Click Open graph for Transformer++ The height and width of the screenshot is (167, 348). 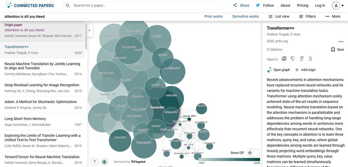[278, 70]
